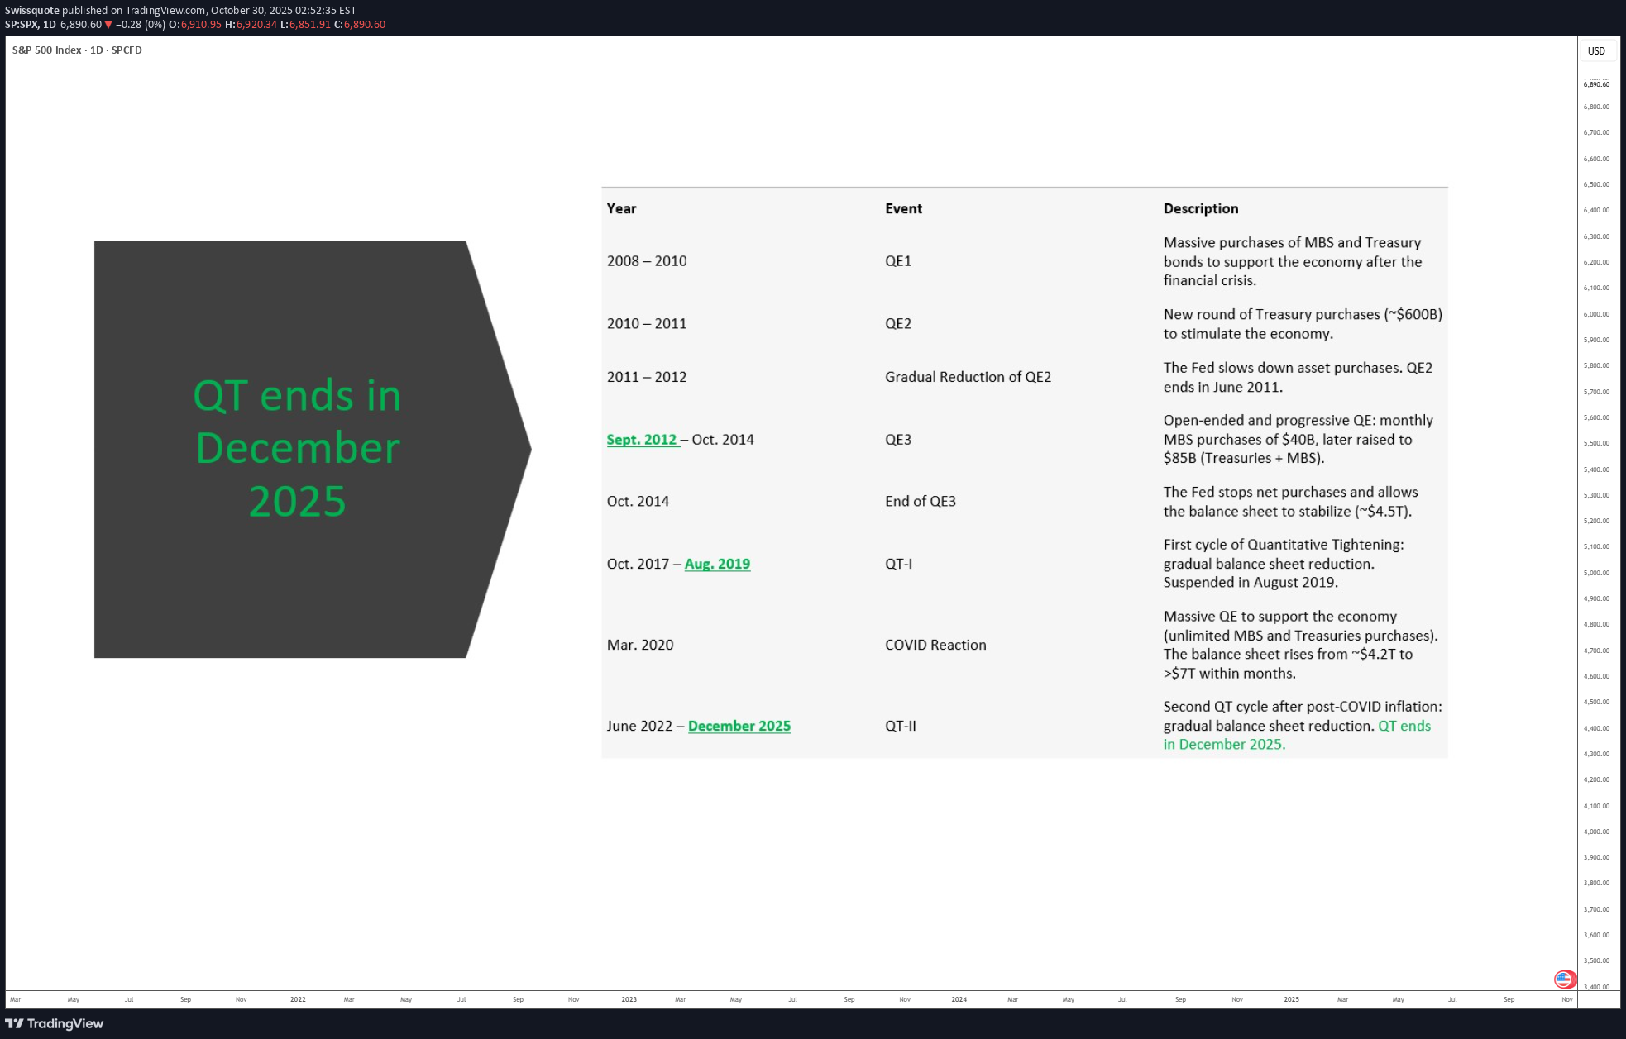This screenshot has width=1626, height=1039.
Task: Click the US flag economic event icon
Action: tap(1563, 979)
